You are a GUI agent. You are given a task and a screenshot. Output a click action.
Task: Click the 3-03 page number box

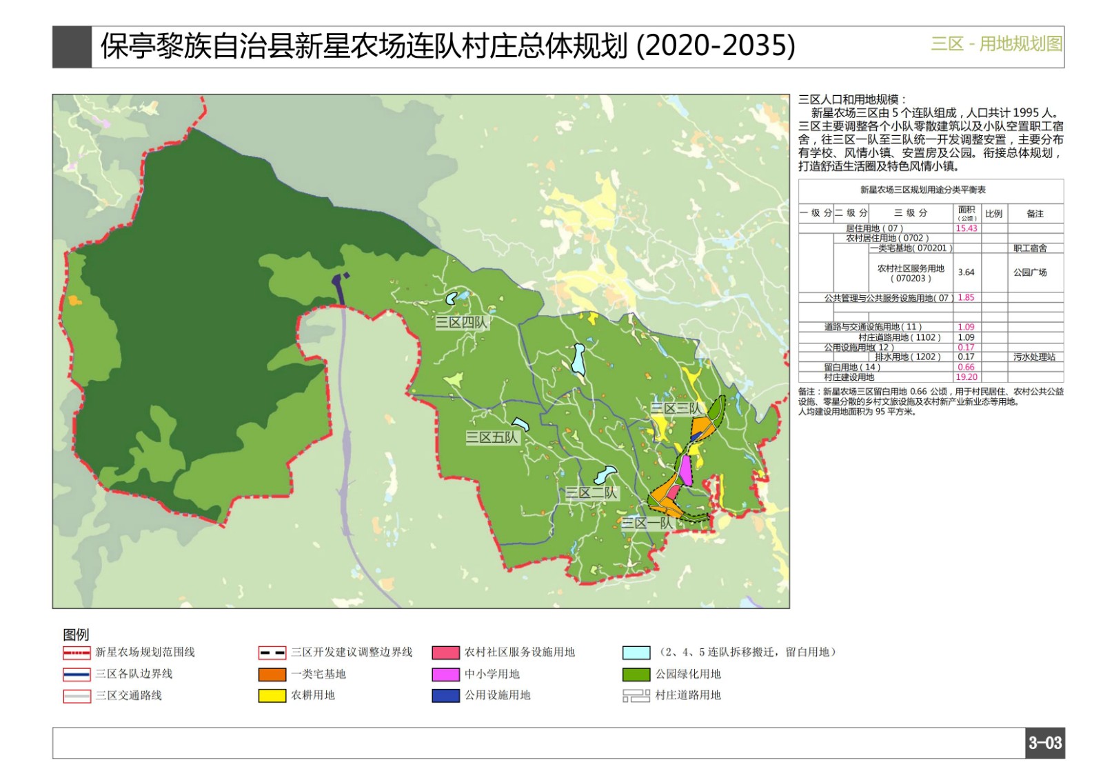1044,743
